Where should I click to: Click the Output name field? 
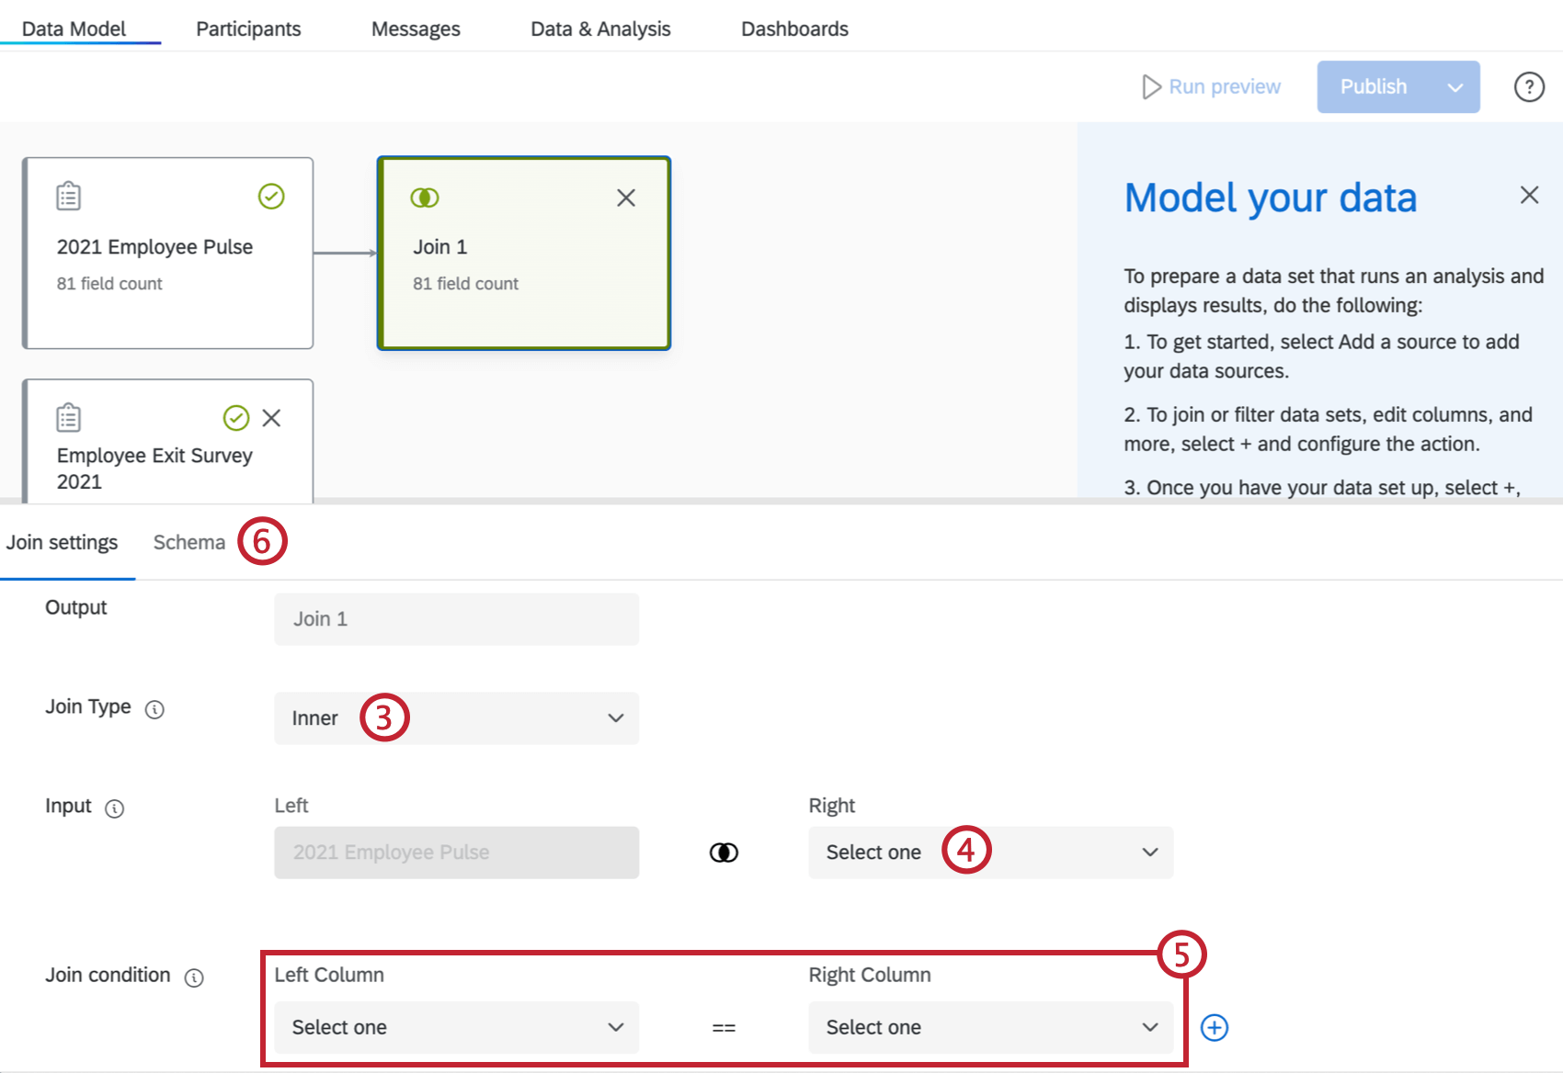click(x=456, y=619)
